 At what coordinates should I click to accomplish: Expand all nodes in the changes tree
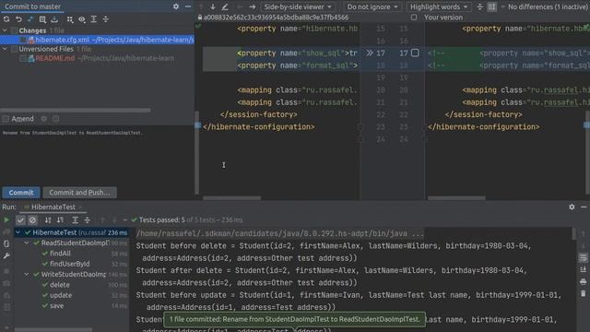click(x=94, y=19)
